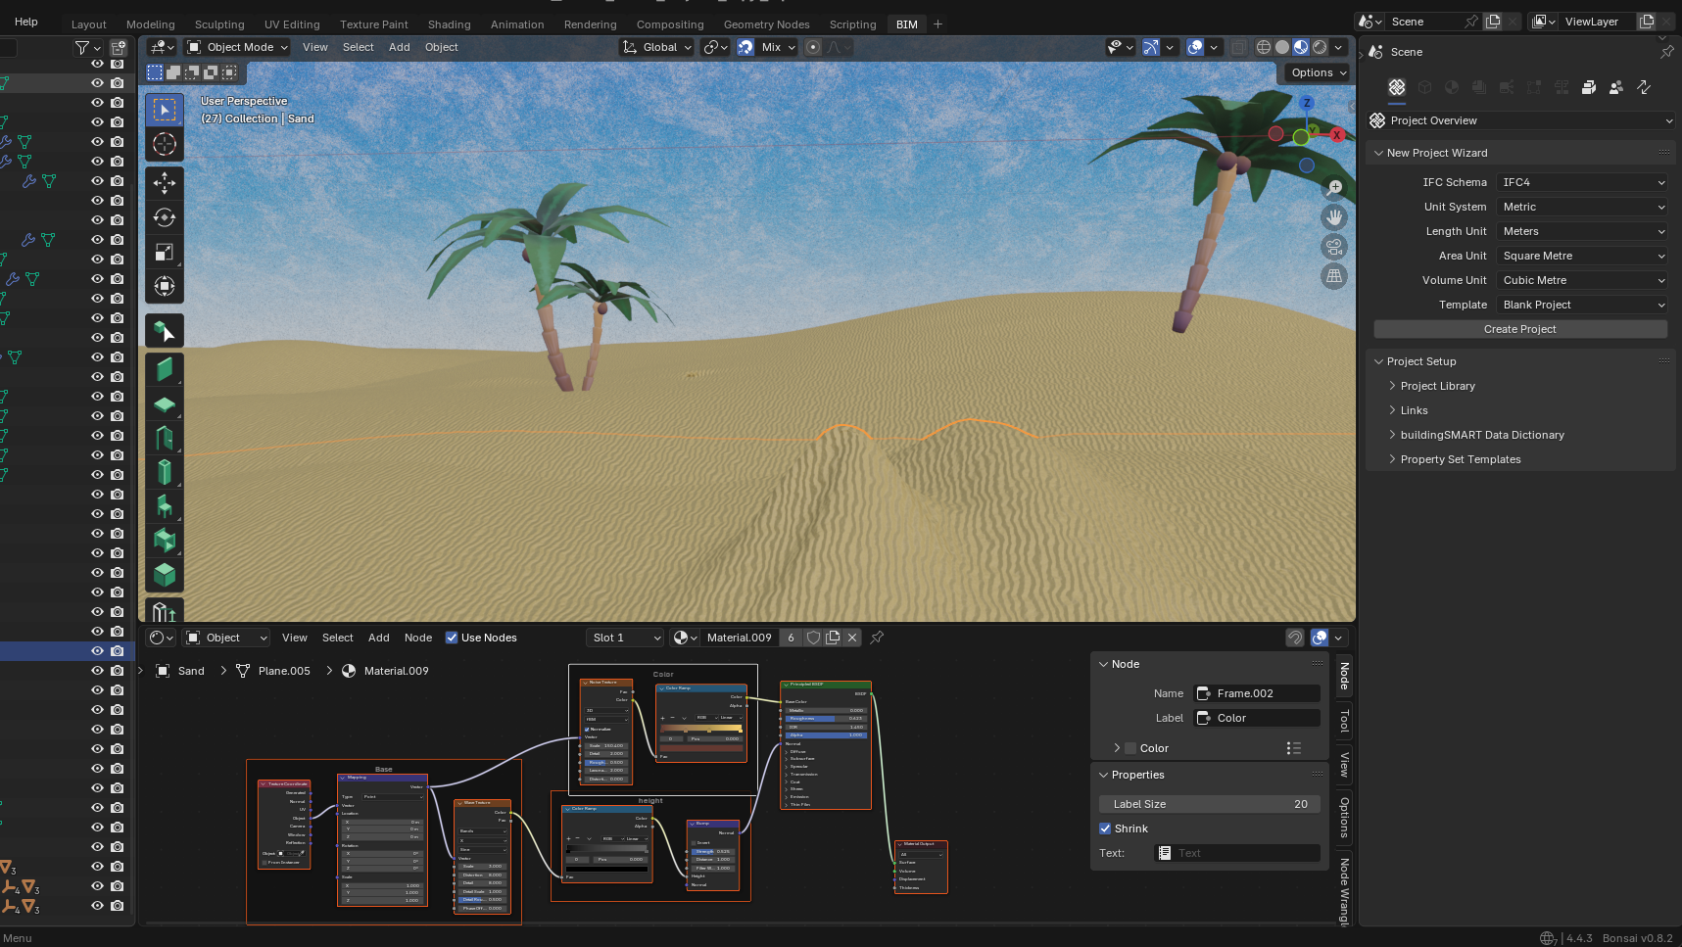1682x947 pixels.
Task: Pin the node editor material
Action: 877,638
